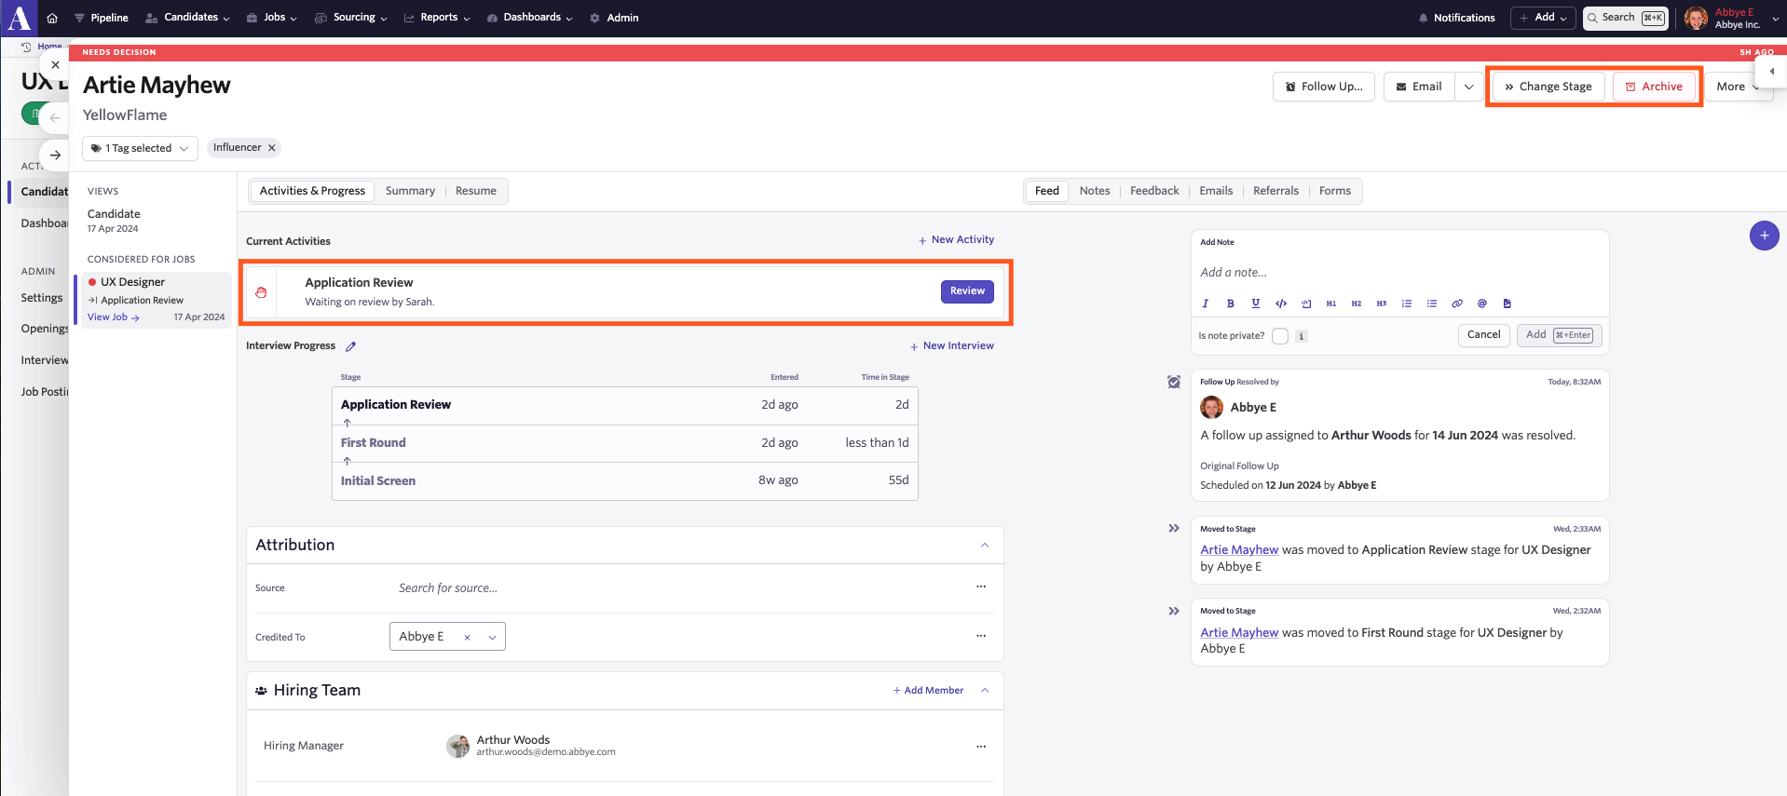1787x796 pixels.
Task: Check the 'Is note private?' checkbox
Action: pyautogui.click(x=1280, y=336)
